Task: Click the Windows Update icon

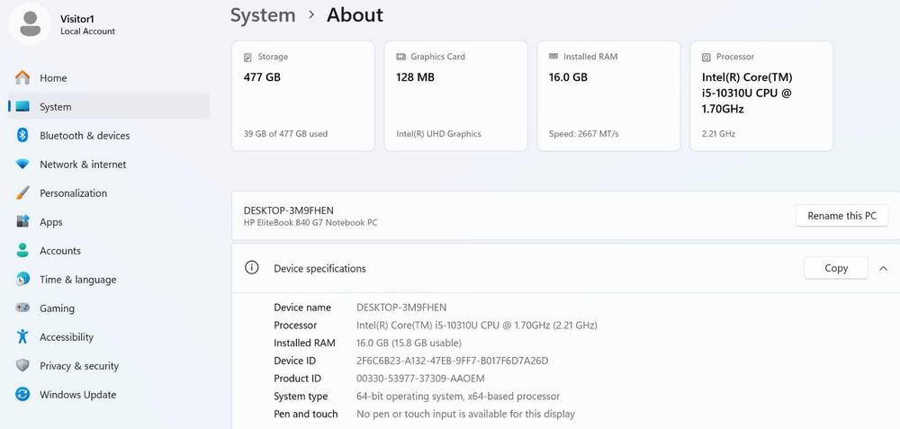Action: point(22,395)
